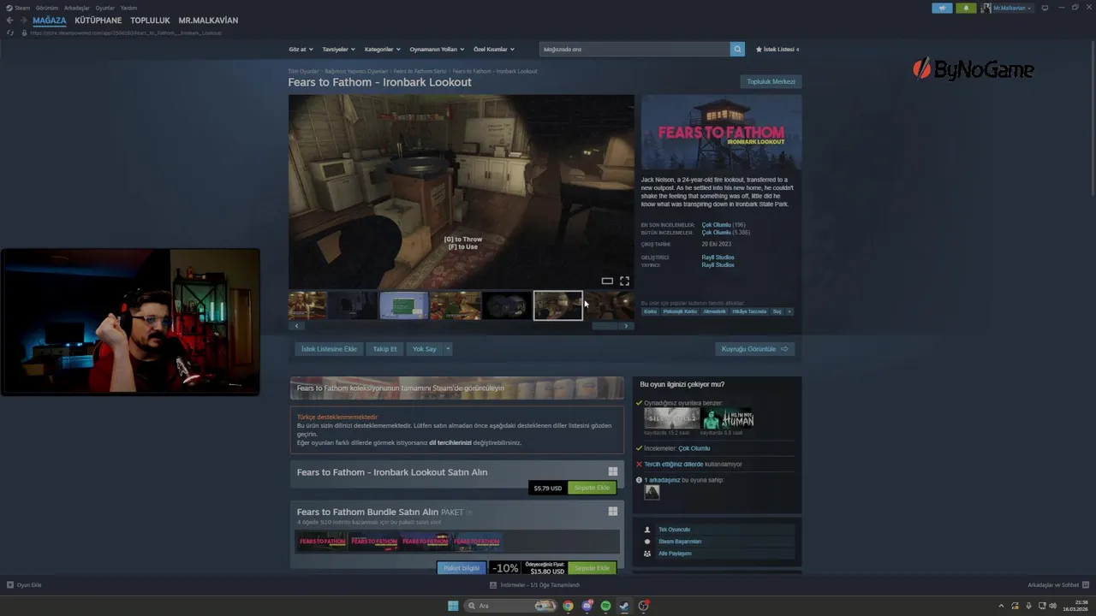Open the Steam menu

(x=18, y=8)
